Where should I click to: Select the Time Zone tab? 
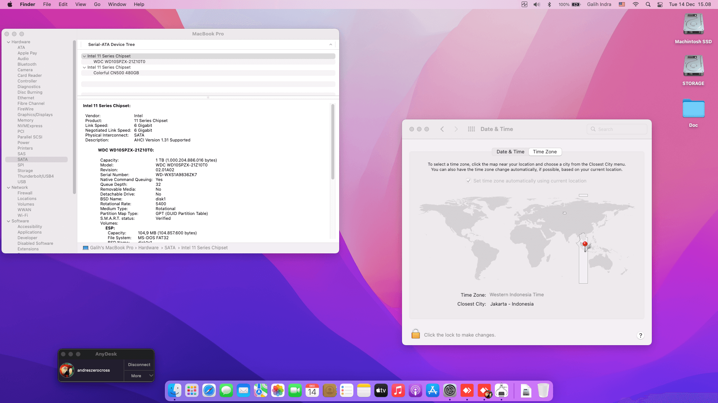pyautogui.click(x=545, y=152)
